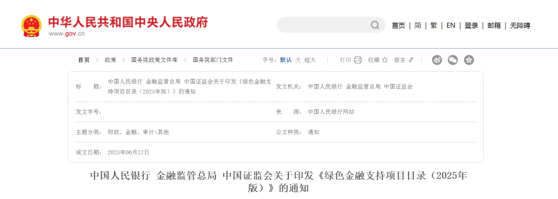Click the 发文字号 label
This screenshot has height=199, width=558.
coord(89,112)
